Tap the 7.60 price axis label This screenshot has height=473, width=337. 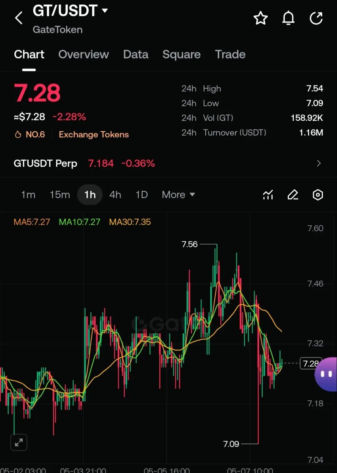(315, 228)
